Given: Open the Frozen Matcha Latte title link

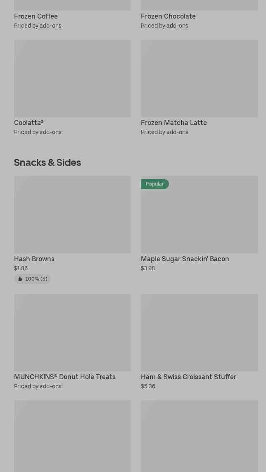Looking at the screenshot, I should [173, 123].
